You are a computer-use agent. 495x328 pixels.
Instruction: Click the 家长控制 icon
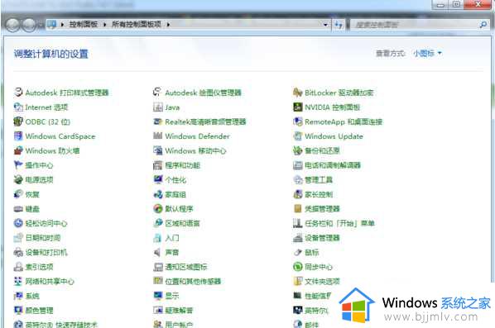pyautogui.click(x=297, y=194)
